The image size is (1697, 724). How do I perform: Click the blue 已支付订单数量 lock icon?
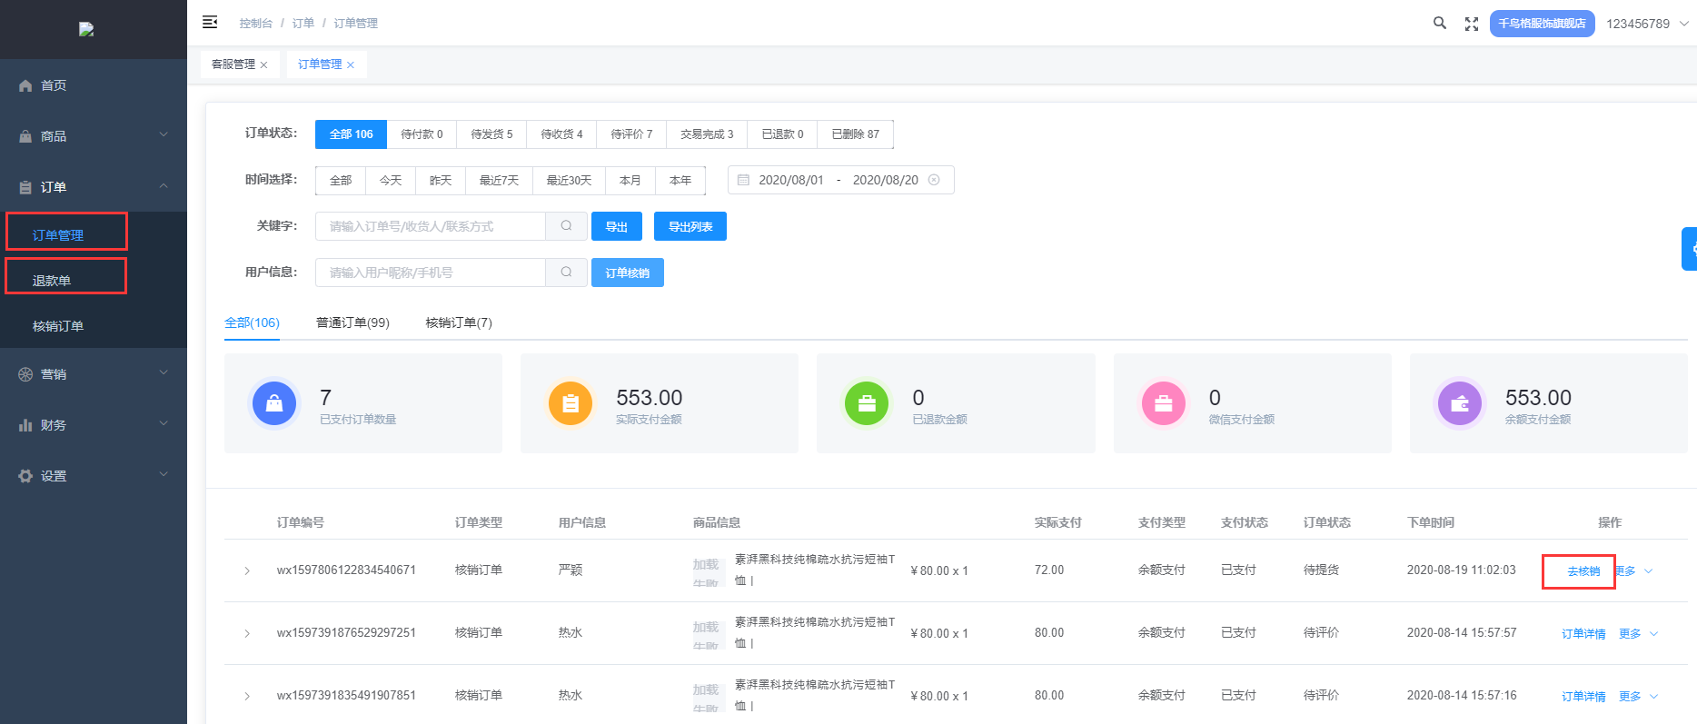[x=274, y=402]
